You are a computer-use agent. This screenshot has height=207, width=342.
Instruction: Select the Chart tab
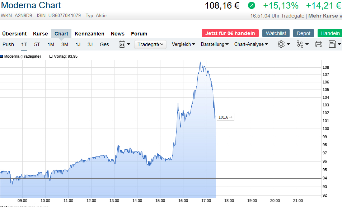61,34
